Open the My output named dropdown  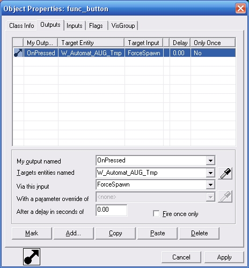pyautogui.click(x=210, y=160)
